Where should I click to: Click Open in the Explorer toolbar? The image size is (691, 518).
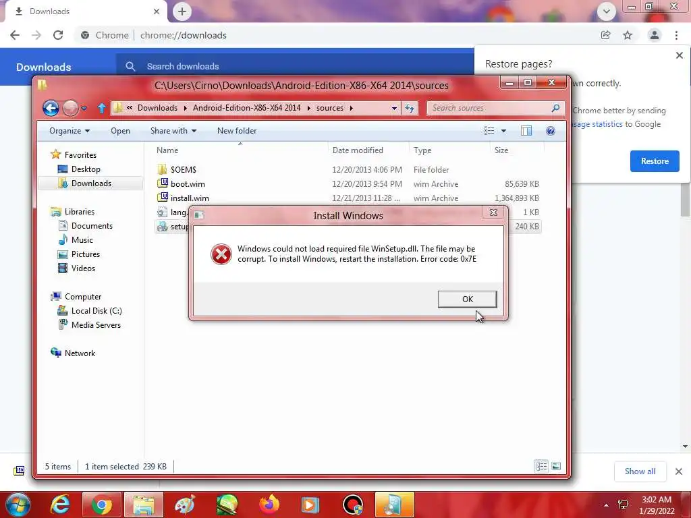(x=120, y=131)
